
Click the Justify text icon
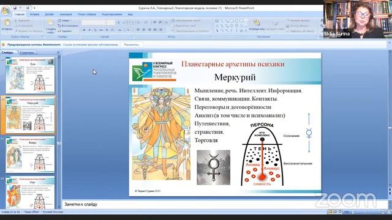coord(155,30)
